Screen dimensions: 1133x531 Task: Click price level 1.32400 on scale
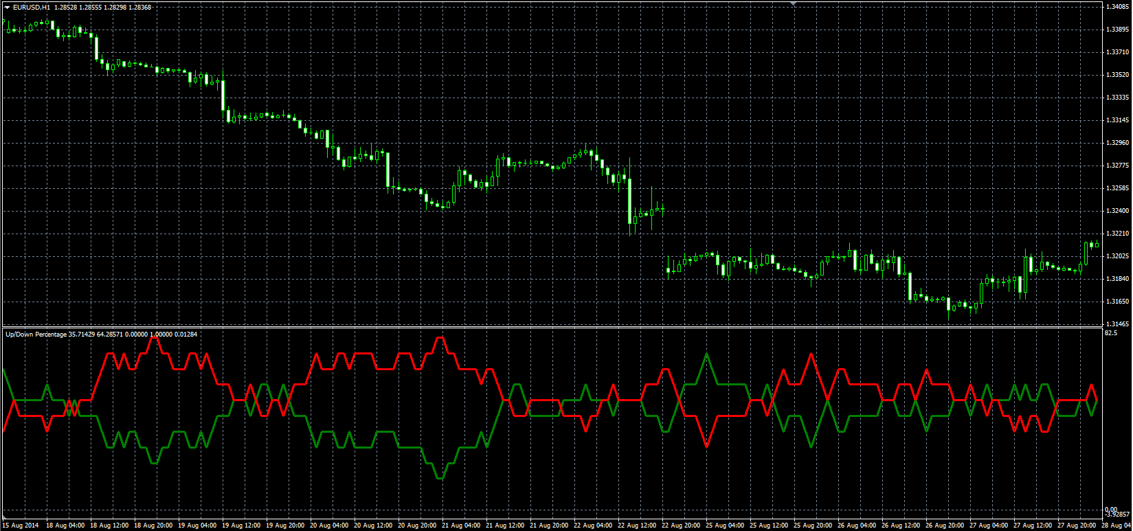pyautogui.click(x=1118, y=211)
